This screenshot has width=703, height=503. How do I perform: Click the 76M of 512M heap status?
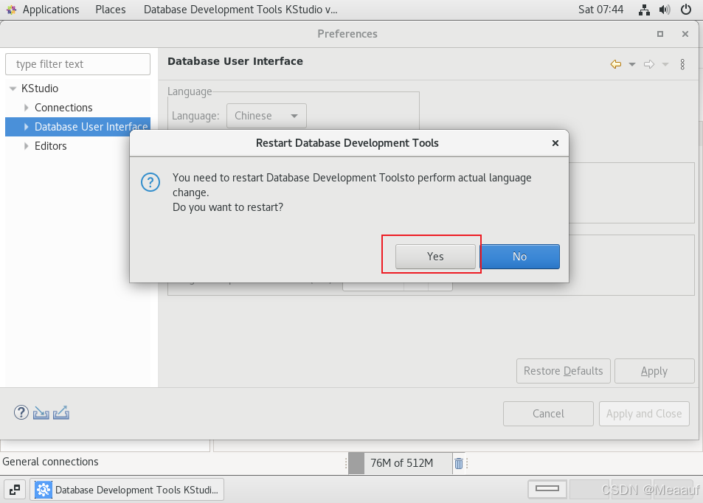pos(401,463)
